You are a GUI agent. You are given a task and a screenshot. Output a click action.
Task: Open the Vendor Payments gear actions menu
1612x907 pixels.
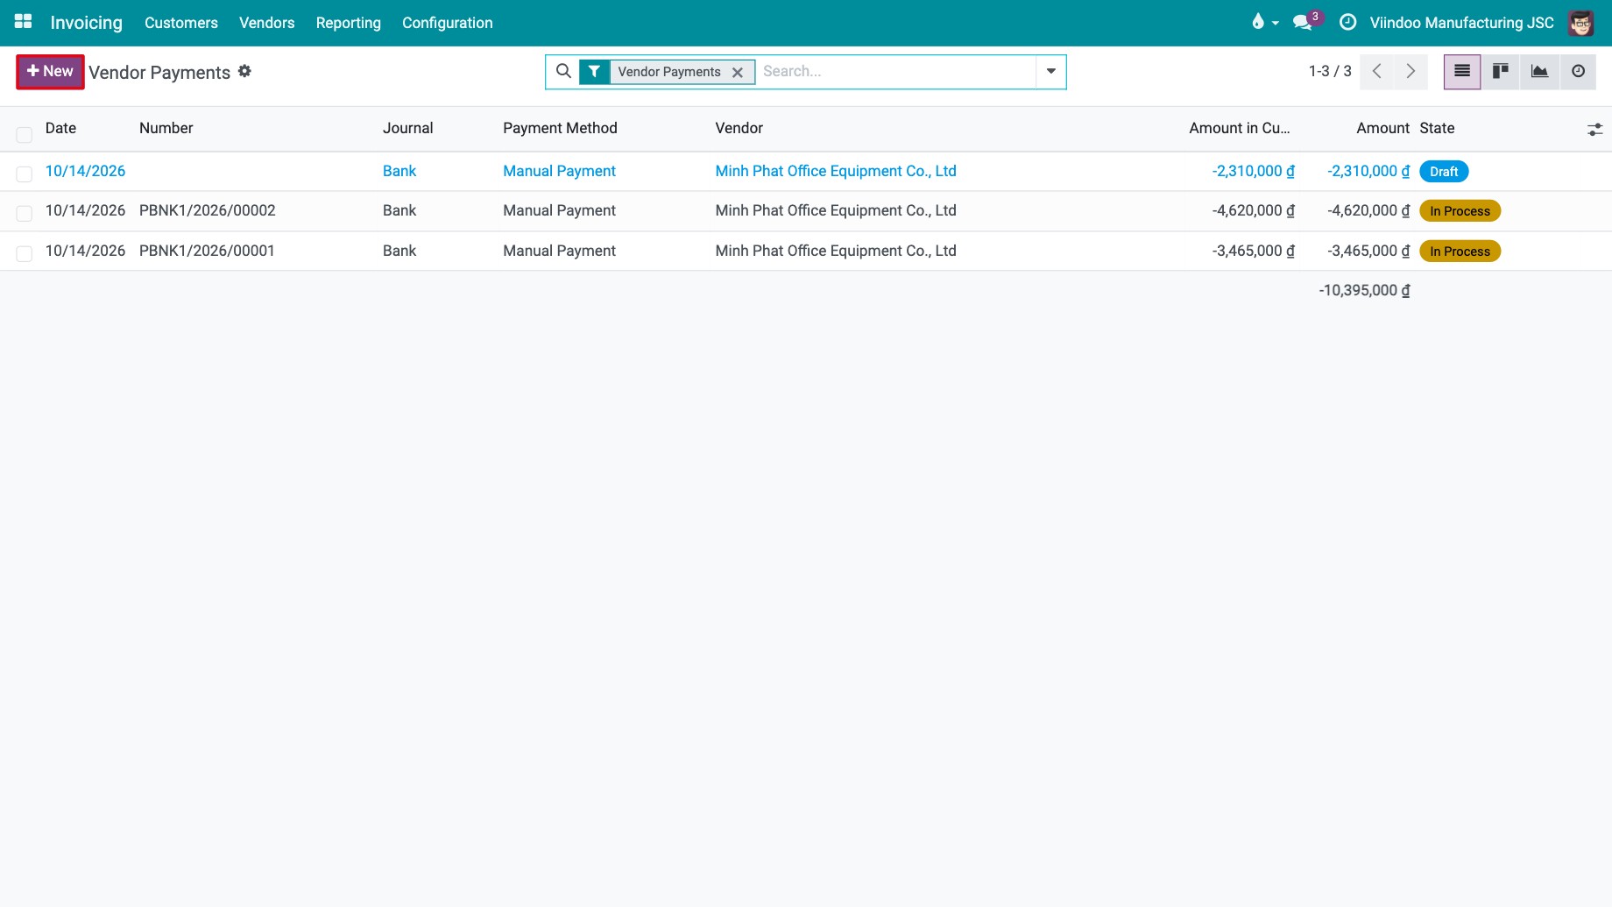[244, 71]
